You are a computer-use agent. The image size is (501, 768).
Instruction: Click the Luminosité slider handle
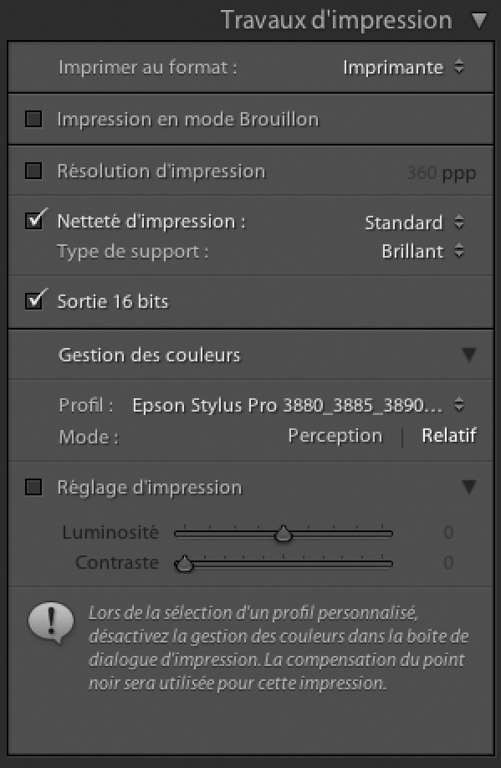tap(283, 534)
